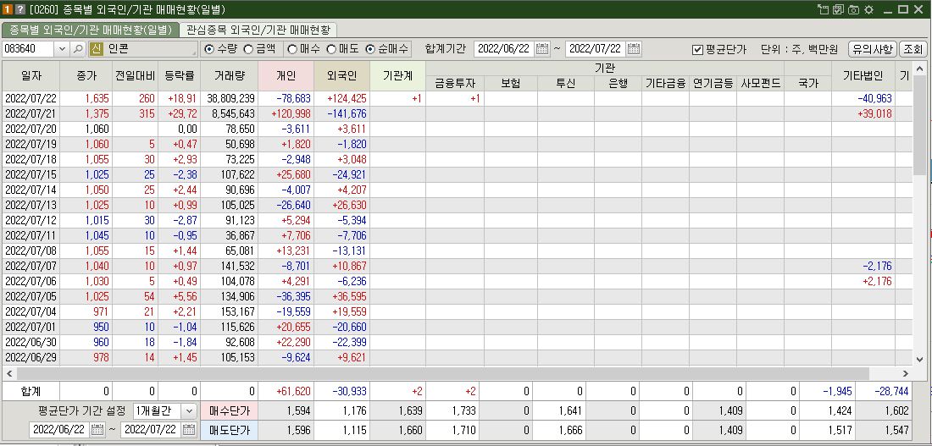Click the 거래량 column header
Viewport: 932px width, 446px height.
click(229, 75)
